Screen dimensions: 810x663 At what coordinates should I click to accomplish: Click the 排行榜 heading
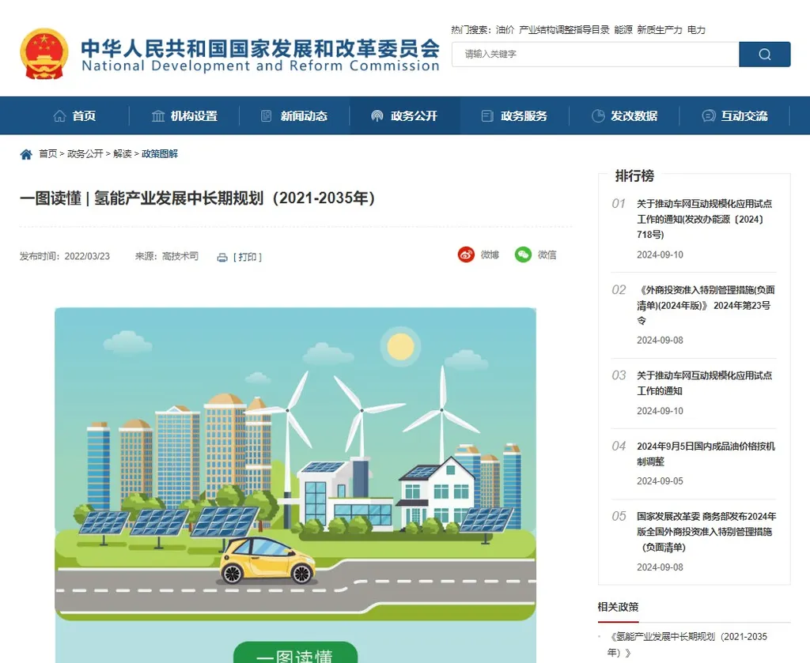point(634,176)
